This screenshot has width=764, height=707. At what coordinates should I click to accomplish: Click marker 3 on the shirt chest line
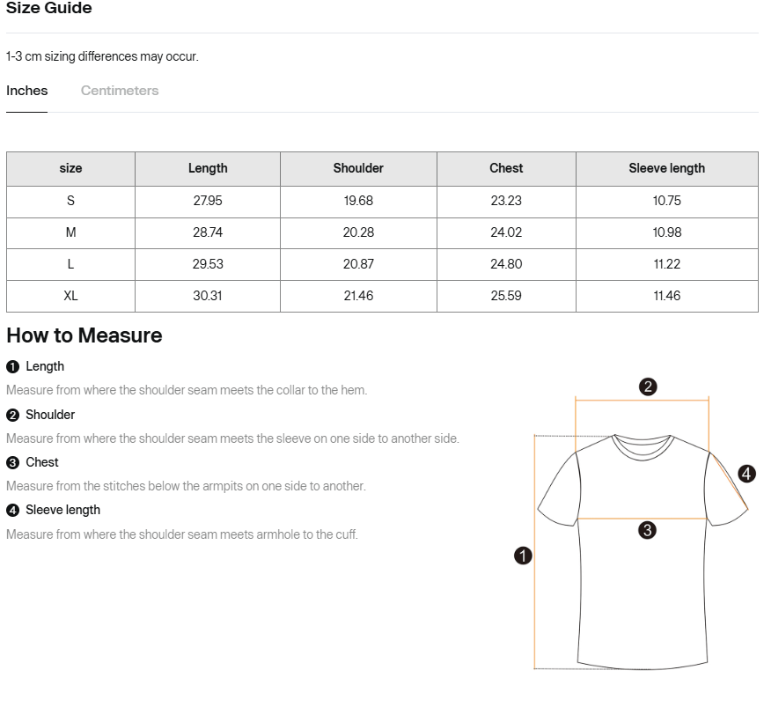(x=647, y=530)
